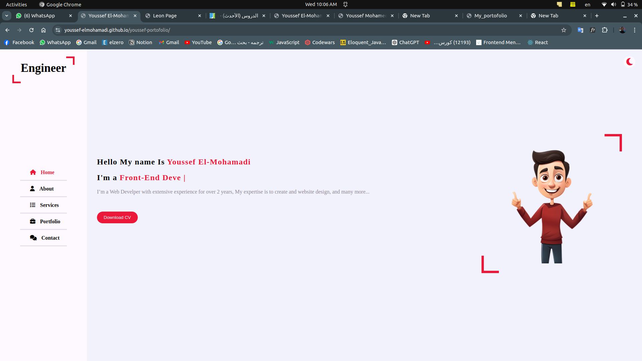Go to the Portfolio section
642x361 pixels.
click(43, 222)
